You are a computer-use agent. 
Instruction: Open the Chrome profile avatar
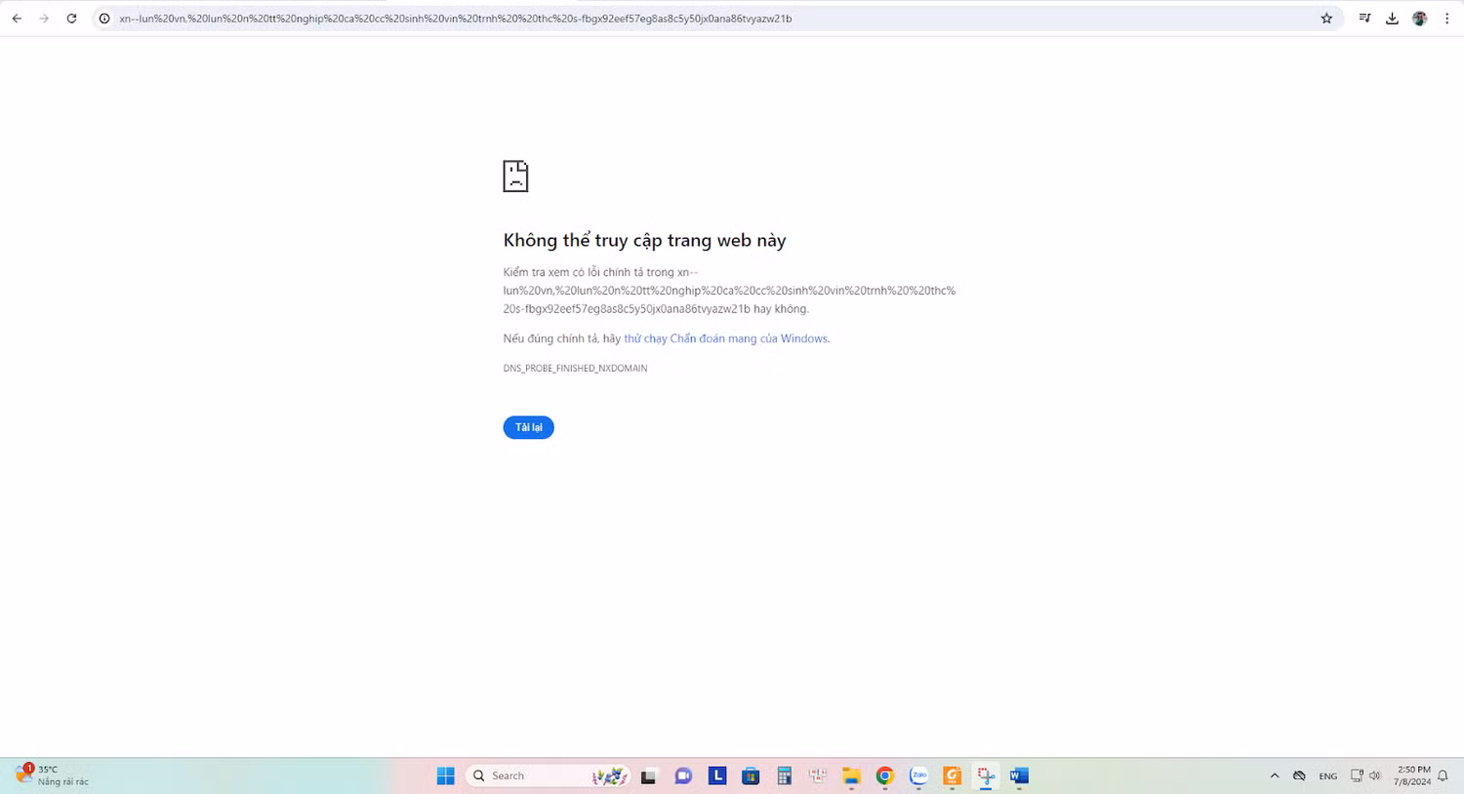pyautogui.click(x=1419, y=19)
